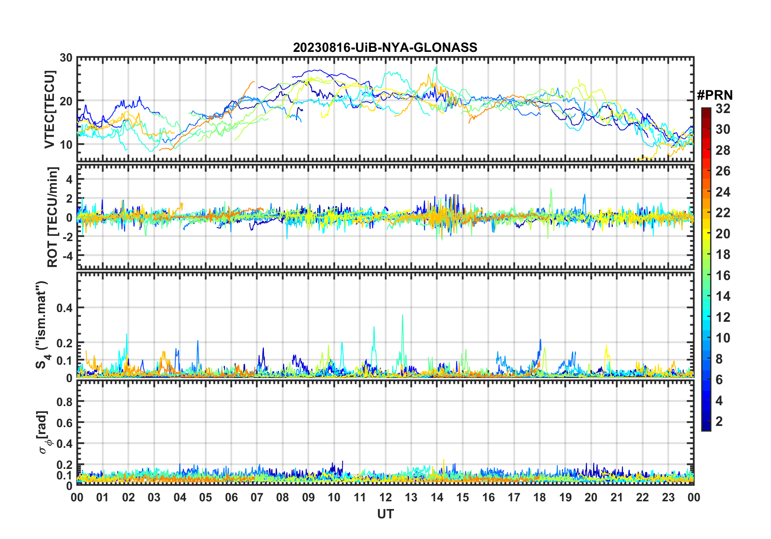Image resolution: width=771 pixels, height=539 pixels.
Task: Click the #PRN colorbar title
Action: [x=715, y=95]
